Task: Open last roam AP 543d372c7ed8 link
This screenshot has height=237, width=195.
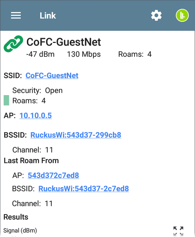Action: [53, 175]
